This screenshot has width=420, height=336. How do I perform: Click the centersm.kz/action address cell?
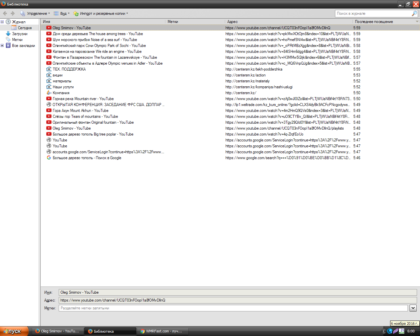pyautogui.click(x=245, y=75)
